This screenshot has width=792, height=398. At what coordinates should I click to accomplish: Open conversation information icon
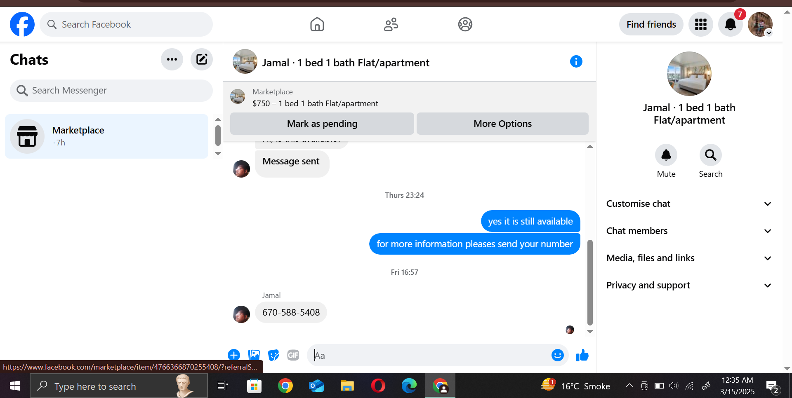point(576,61)
